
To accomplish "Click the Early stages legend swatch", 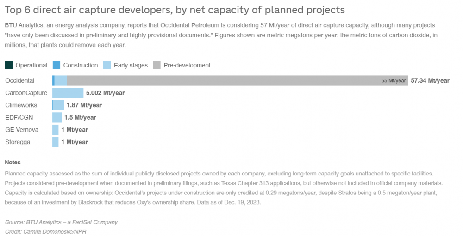I will [x=107, y=65].
